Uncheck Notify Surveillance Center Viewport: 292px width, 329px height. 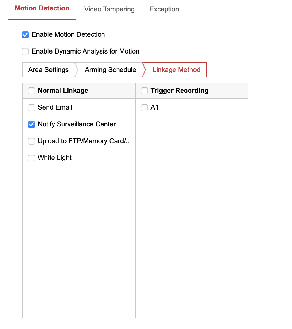point(31,124)
